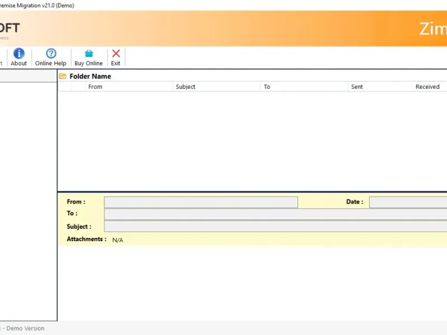
Task: Click the first narrow blank column header
Action: pos(64,87)
